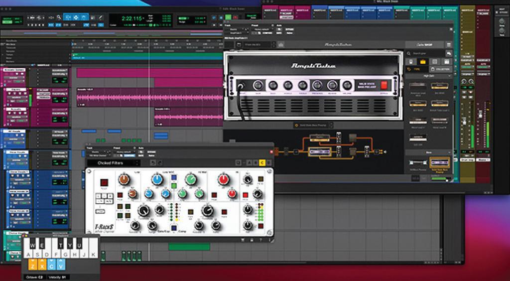Open the T-RackS shop cart icon
This screenshot has height=281, width=510.
[243, 240]
